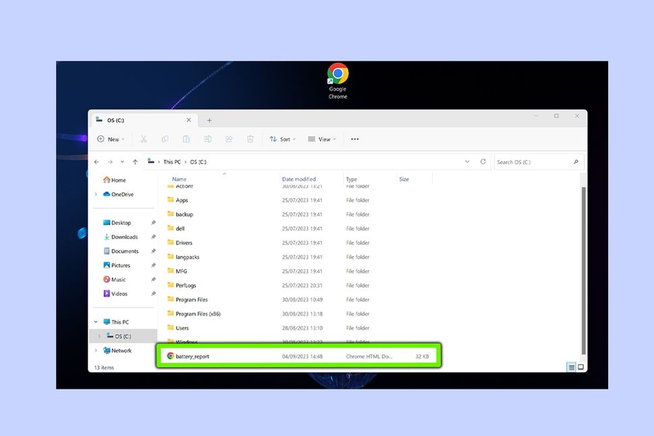Unpin Downloads using its pin icon
This screenshot has height=436, width=654.
click(152, 237)
